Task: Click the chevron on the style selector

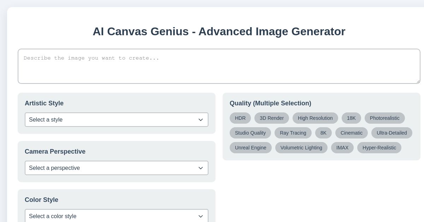Action: click(x=201, y=120)
